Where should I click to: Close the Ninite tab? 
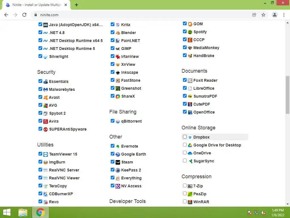(66, 5)
